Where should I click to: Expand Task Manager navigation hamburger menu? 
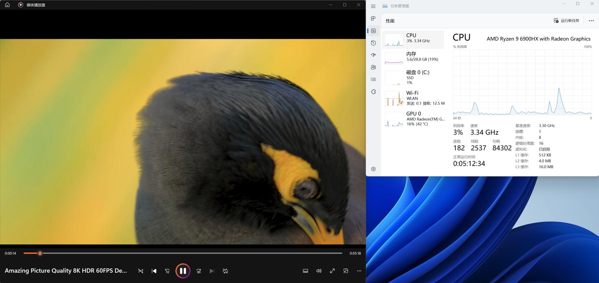(373, 6)
